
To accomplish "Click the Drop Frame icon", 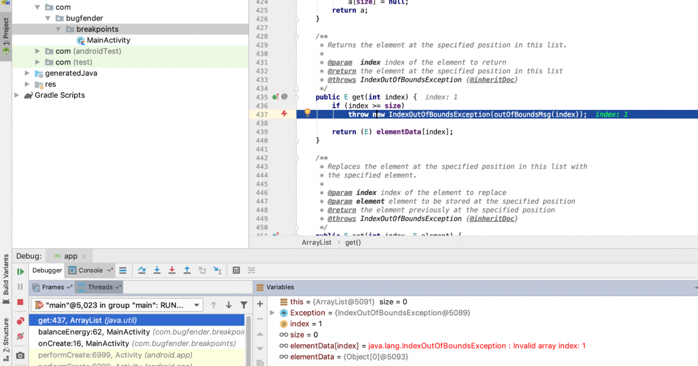I will 202,270.
